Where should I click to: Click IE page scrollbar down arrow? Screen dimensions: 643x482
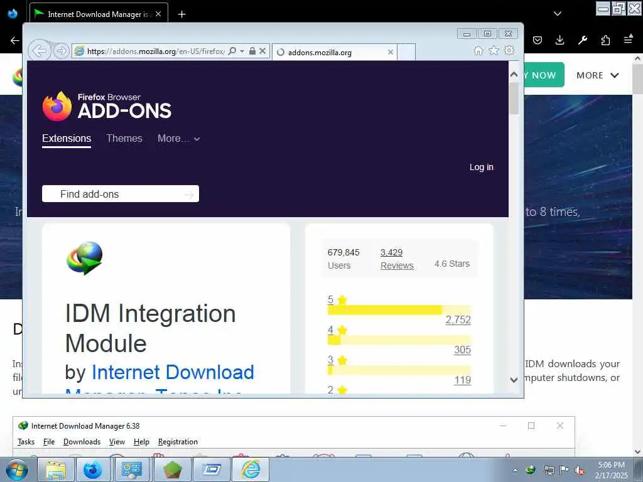pos(514,380)
